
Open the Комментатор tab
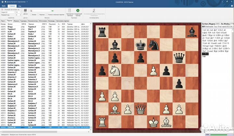tap(33, 21)
